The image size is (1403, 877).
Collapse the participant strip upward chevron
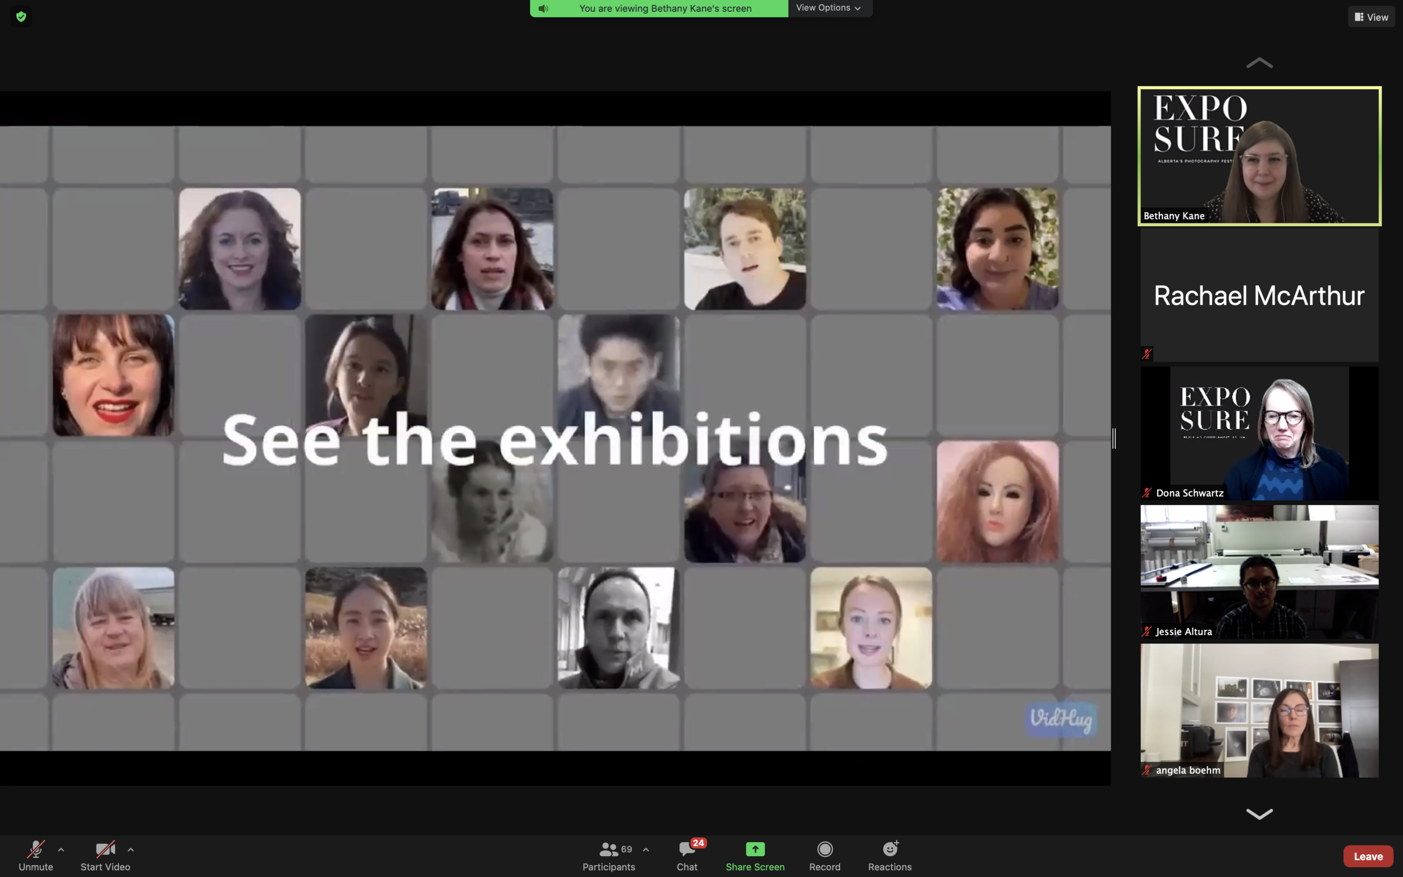coord(1259,63)
